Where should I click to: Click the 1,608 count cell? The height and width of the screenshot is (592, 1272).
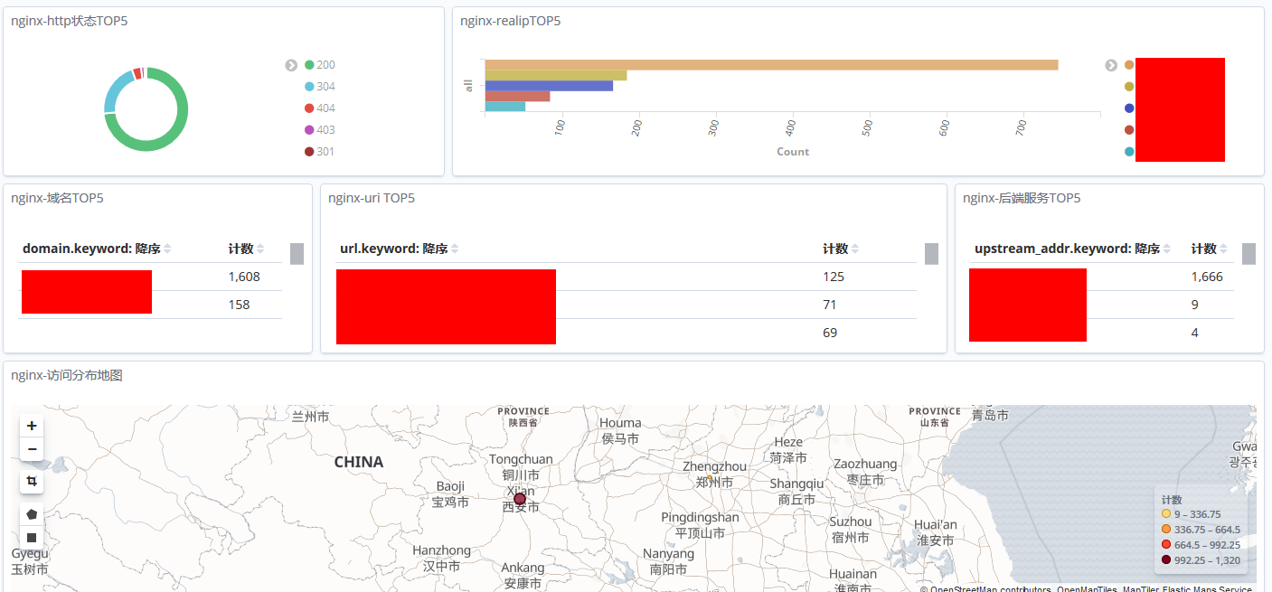point(244,277)
